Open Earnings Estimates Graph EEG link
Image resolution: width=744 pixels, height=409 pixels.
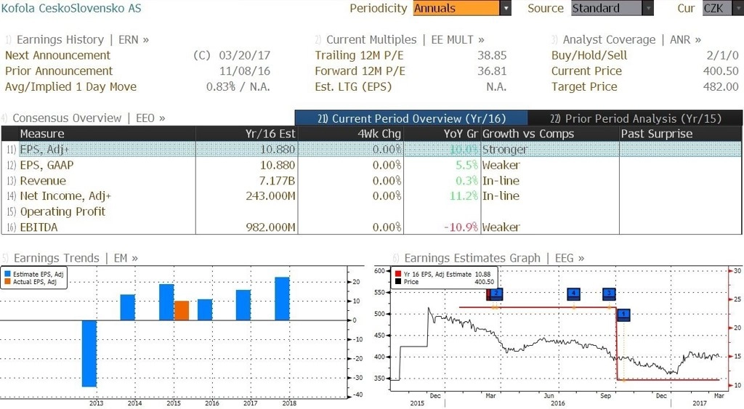point(494,258)
